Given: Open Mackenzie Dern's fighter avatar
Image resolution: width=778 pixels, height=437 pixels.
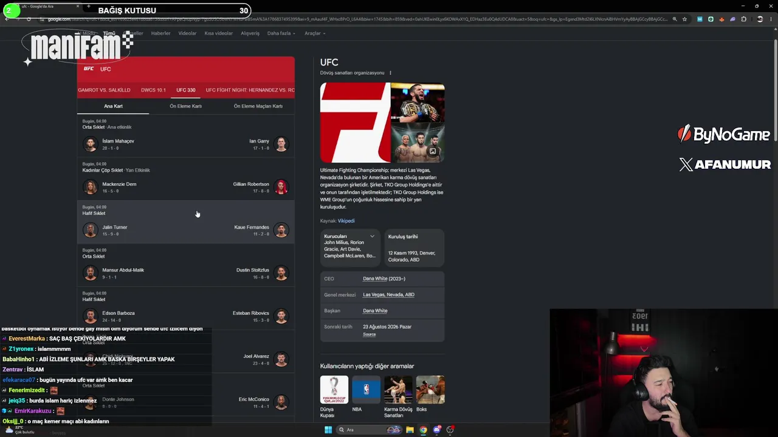Looking at the screenshot, I should pyautogui.click(x=91, y=187).
